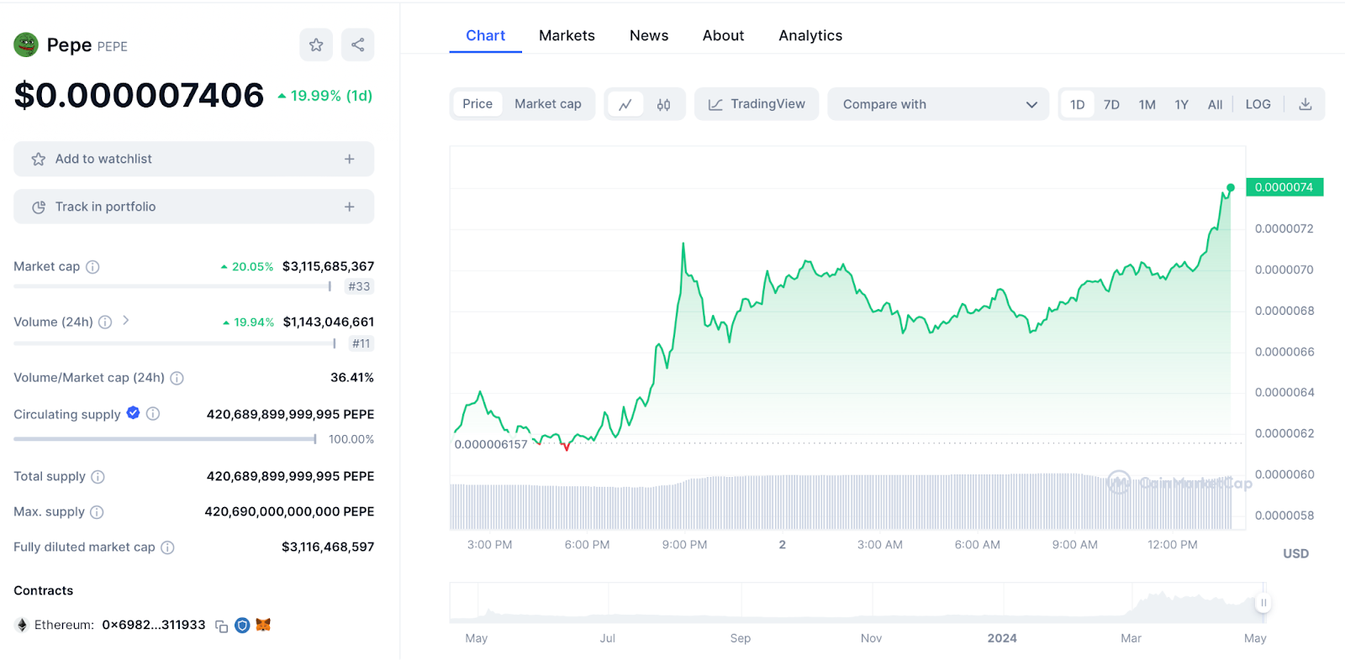View the About tab
The width and height of the screenshot is (1345, 660).
pos(724,35)
